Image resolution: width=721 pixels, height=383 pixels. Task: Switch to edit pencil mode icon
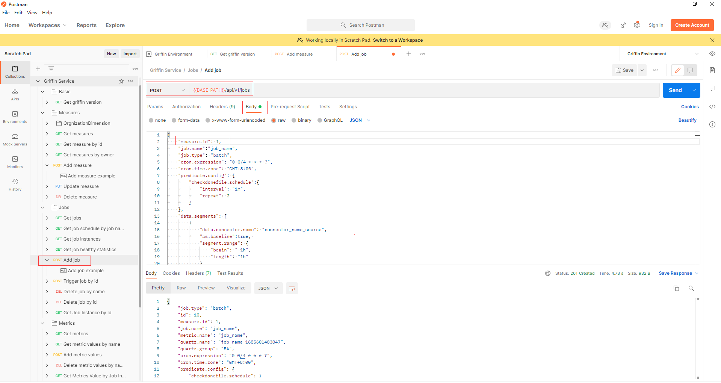[678, 70]
